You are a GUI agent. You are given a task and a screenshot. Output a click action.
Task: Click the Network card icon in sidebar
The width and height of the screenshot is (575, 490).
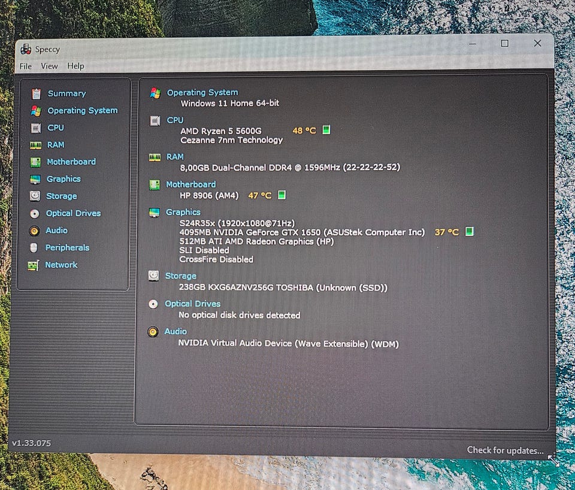point(34,265)
